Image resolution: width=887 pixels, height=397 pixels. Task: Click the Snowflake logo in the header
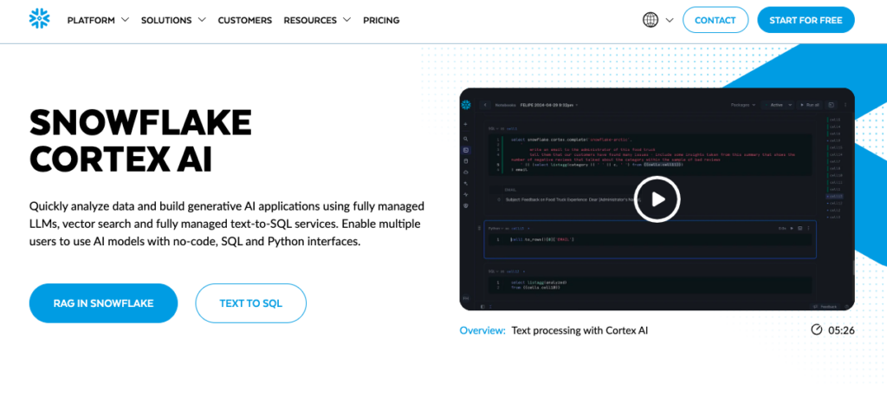pyautogui.click(x=40, y=19)
